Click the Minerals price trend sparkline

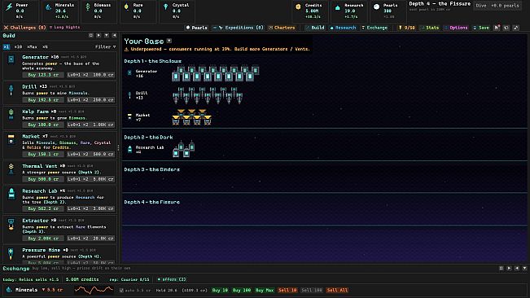point(94,290)
